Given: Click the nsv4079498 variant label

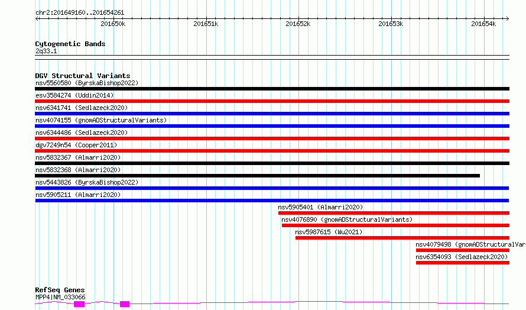Looking at the screenshot, I should coord(470,244).
